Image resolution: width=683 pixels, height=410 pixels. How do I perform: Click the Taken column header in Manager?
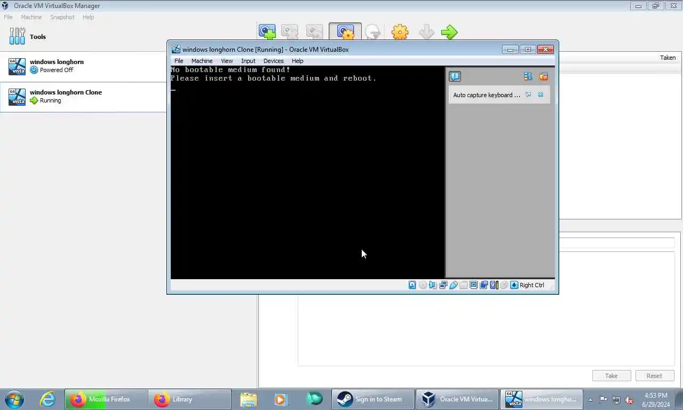coord(668,58)
